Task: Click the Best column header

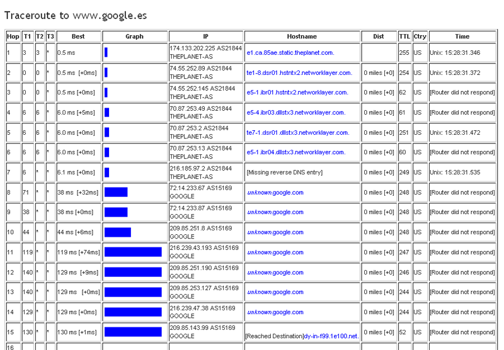Action: point(78,37)
